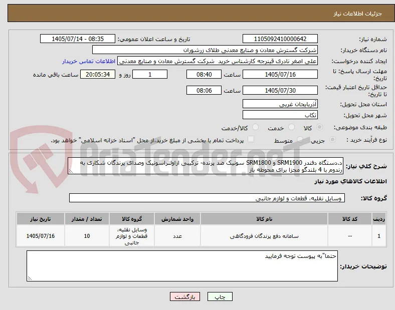Click the public announcement date field
This screenshot has width=395, height=310.
click(x=78, y=39)
